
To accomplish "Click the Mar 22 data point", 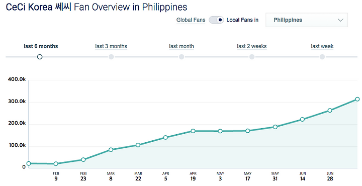I will [x=138, y=145].
